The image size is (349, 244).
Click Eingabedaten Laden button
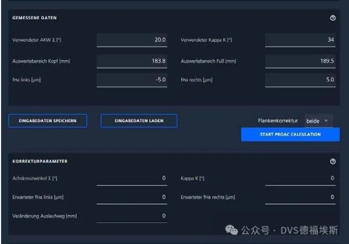139,121
